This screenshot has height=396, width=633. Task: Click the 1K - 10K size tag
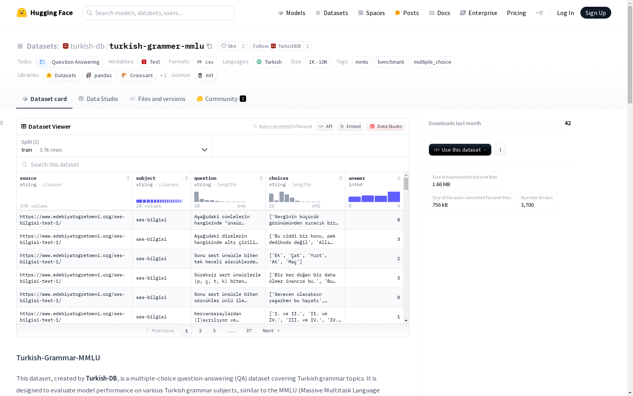click(318, 62)
